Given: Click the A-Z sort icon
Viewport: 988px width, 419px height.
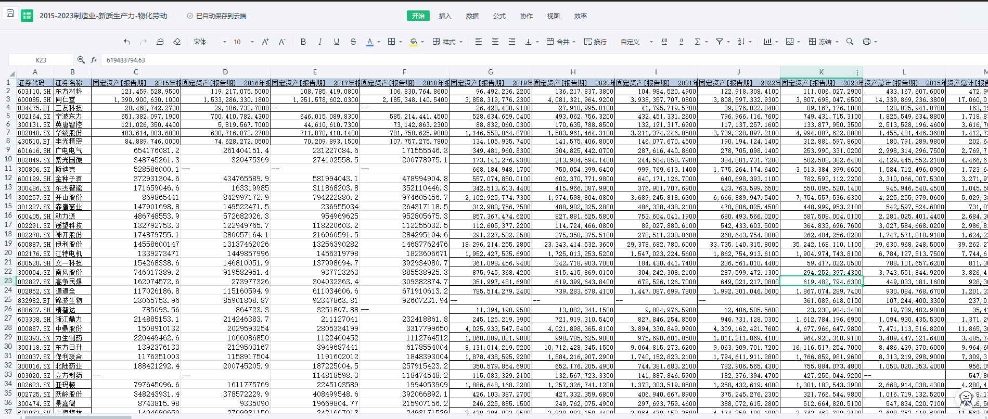Looking at the screenshot, I should pyautogui.click(x=741, y=42).
